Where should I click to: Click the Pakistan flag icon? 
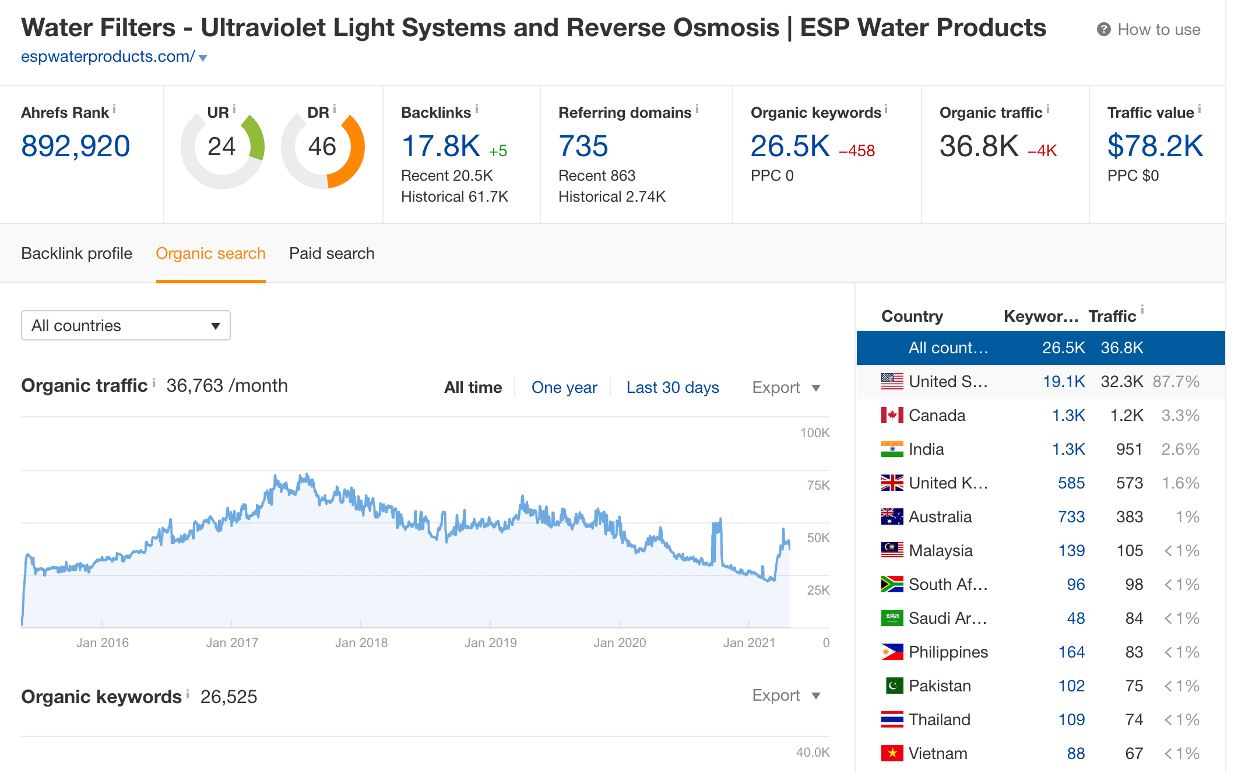pos(894,686)
